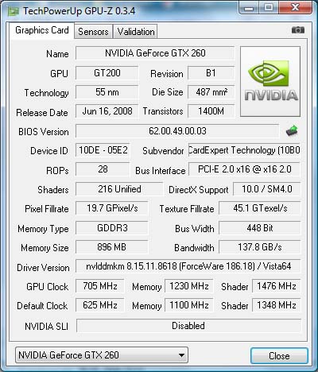Click default Shader clock 1348 MHz
Image resolution: width=318 pixels, height=372 pixels.
point(276,305)
